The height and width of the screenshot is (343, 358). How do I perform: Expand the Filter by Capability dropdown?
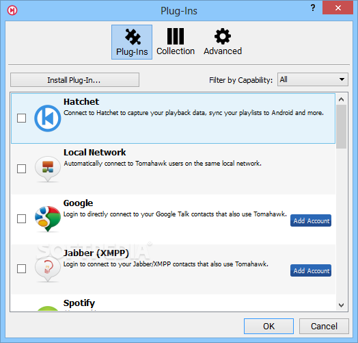[x=312, y=79]
